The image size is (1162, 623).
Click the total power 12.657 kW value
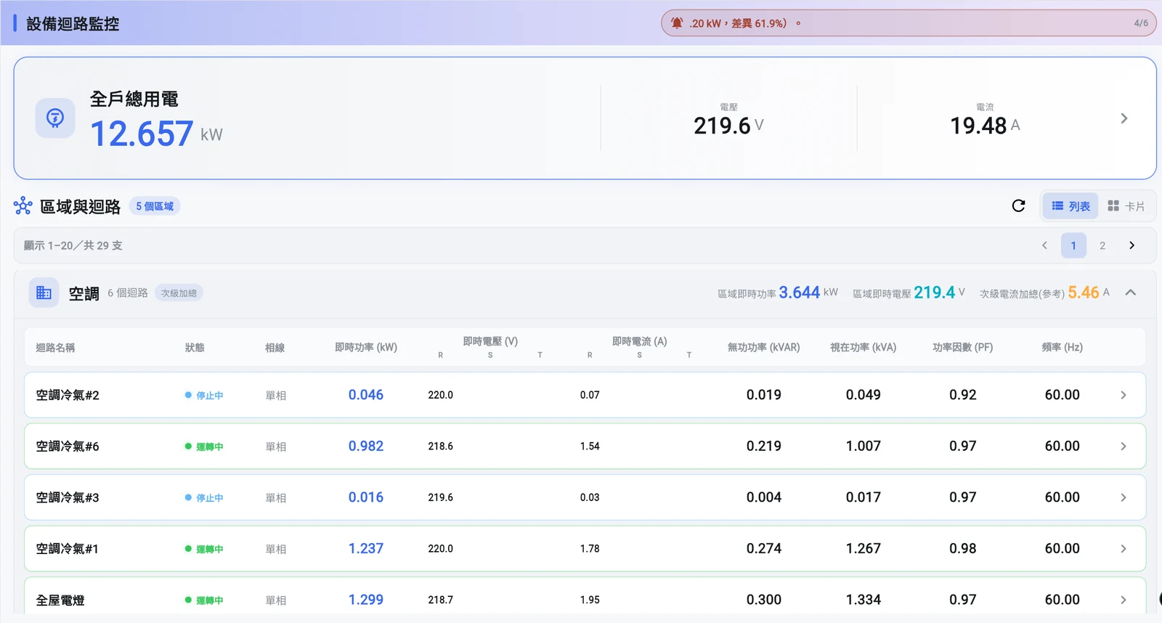[x=156, y=134]
